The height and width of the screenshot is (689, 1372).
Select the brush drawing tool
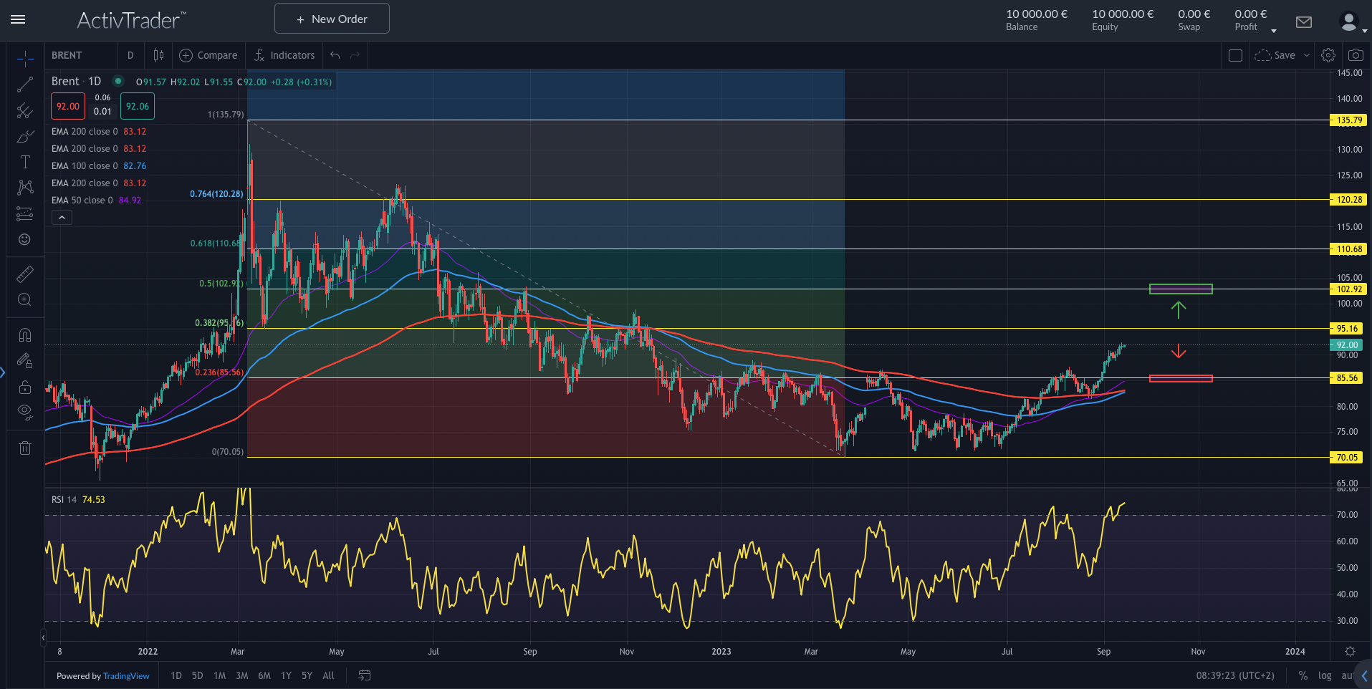tap(25, 136)
